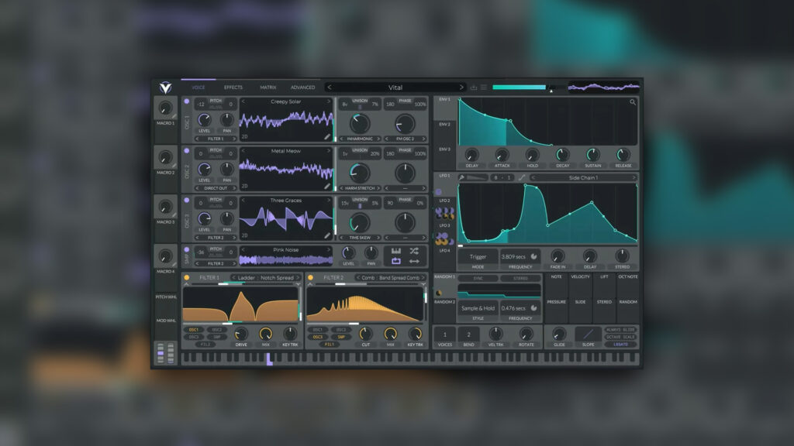
Task: Open FM OSC 2 distortion selector
Action: click(405, 139)
